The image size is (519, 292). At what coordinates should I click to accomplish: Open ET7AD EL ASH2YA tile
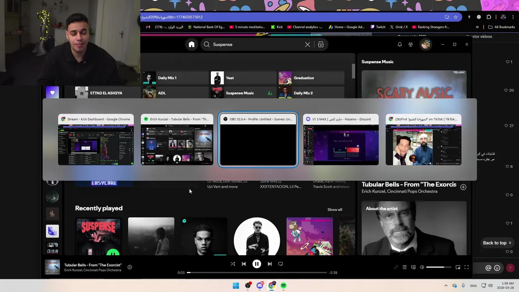[107, 93]
